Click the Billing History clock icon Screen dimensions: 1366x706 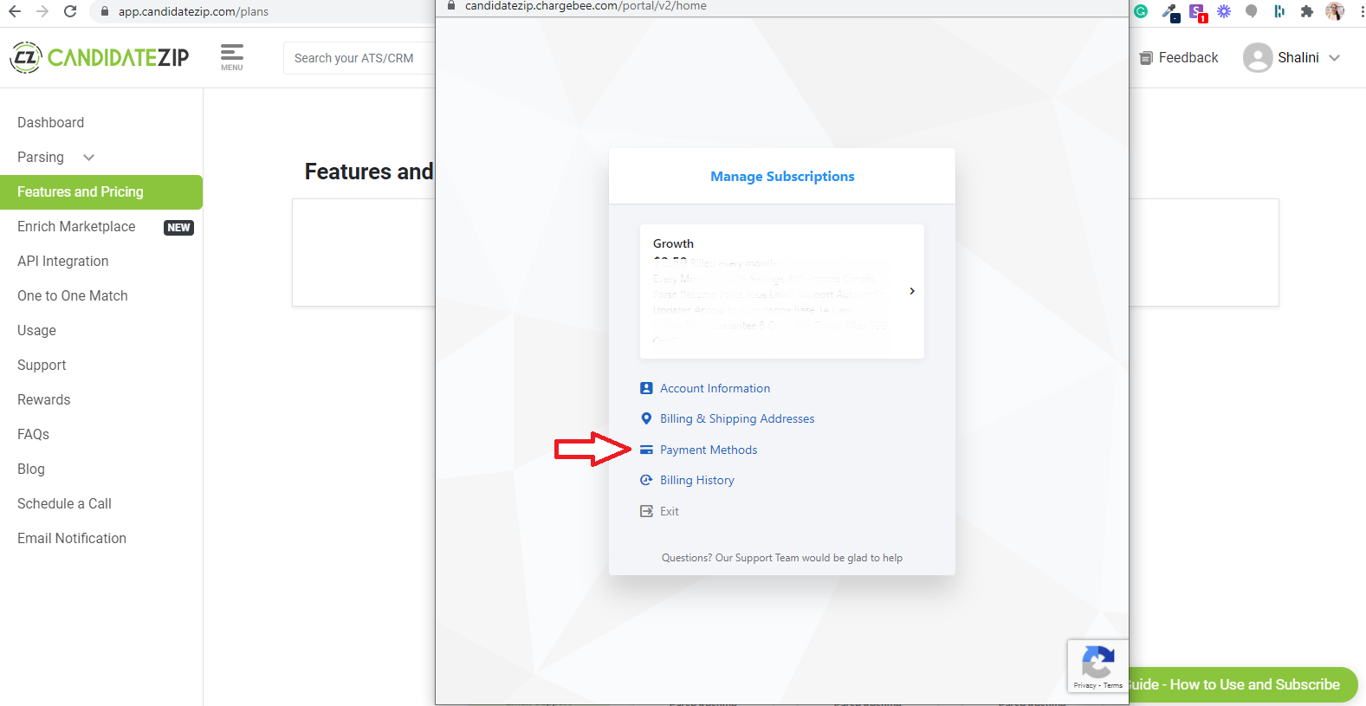click(x=646, y=480)
